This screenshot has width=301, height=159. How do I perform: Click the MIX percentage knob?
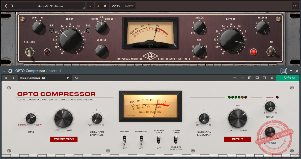199,51
